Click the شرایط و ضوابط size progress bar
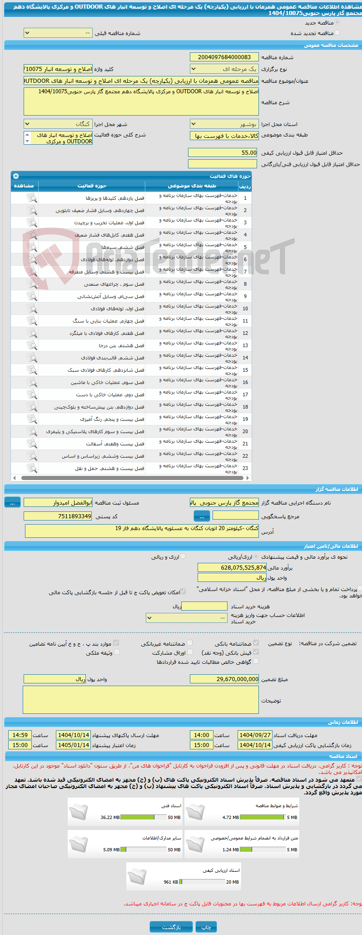362x935 pixels. 263,817
